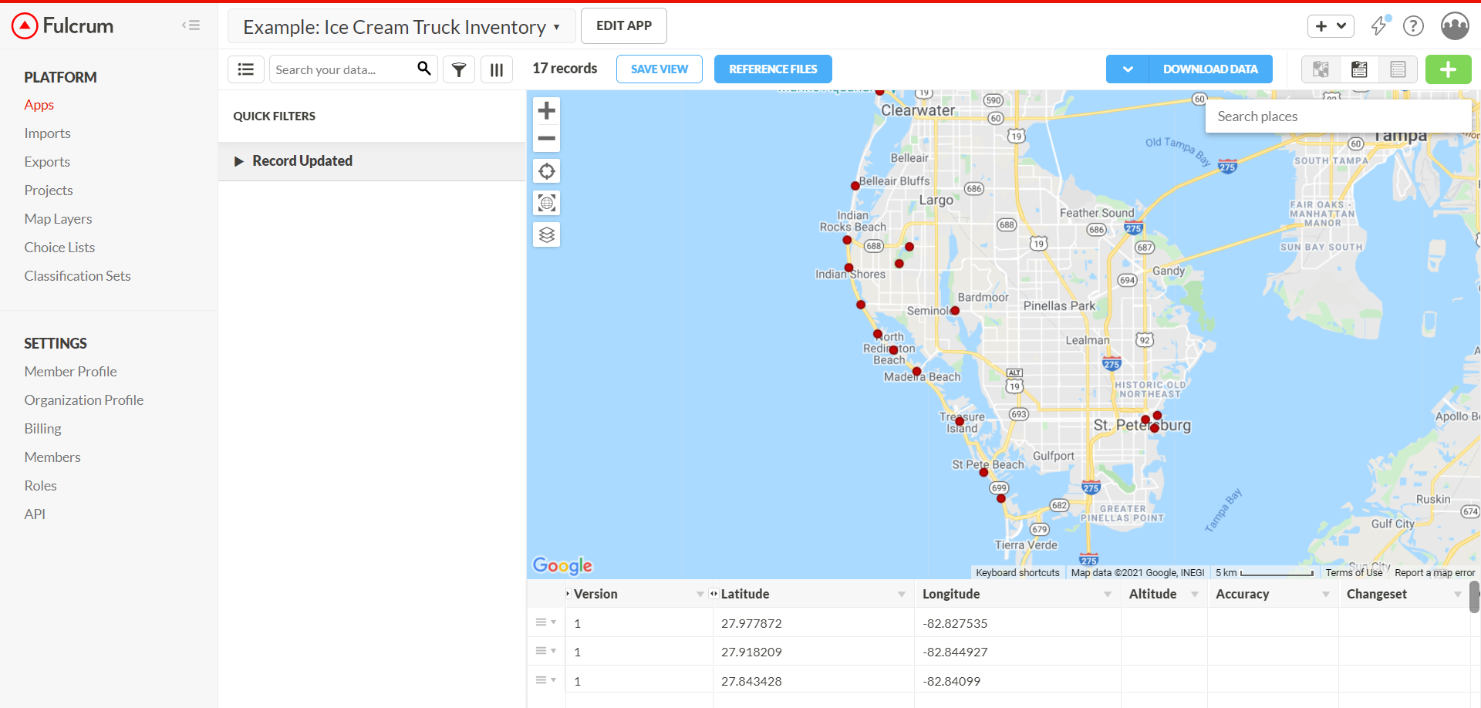Click the Search places field
This screenshot has width=1481, height=708.
1338,116
